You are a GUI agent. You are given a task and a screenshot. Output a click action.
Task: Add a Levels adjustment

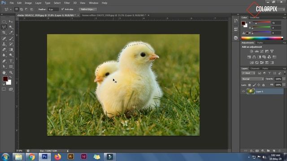pos(257,51)
